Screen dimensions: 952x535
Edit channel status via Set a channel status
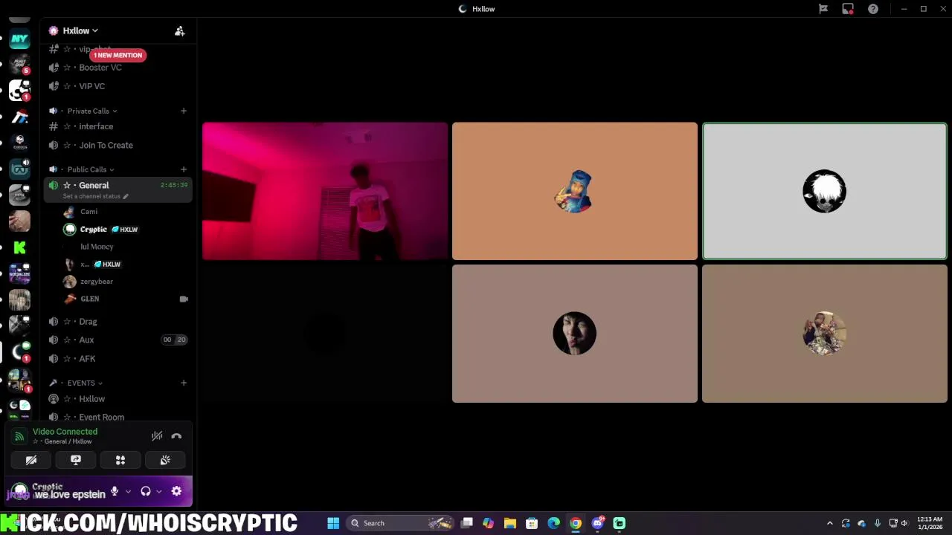point(95,196)
